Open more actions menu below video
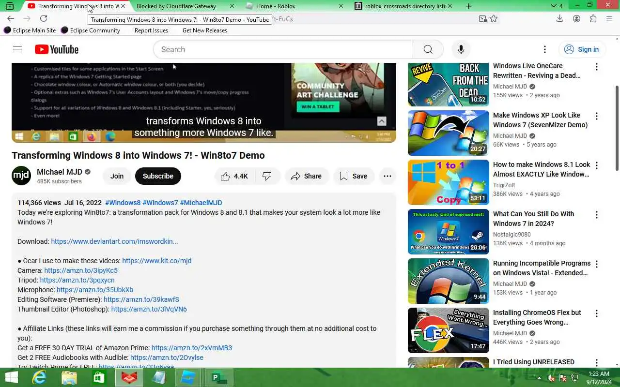The height and width of the screenshot is (387, 620). coord(387,176)
